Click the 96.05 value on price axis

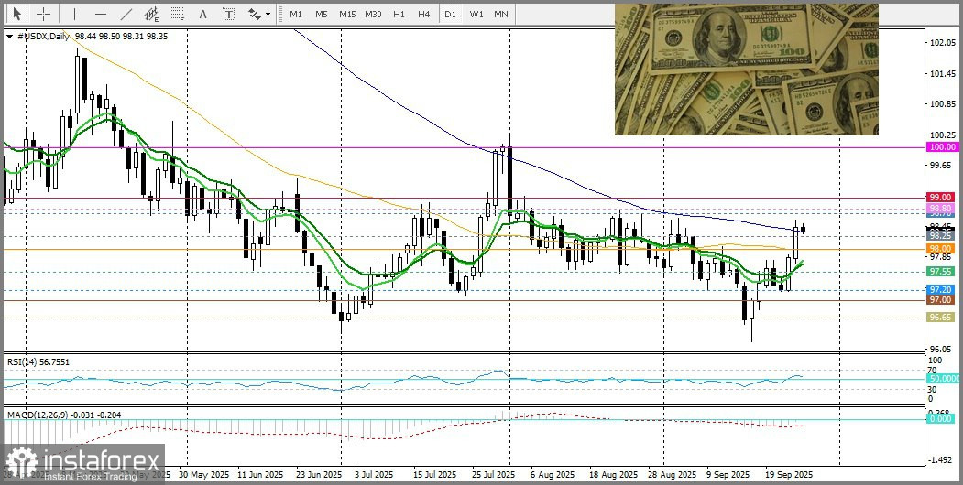tap(942, 349)
